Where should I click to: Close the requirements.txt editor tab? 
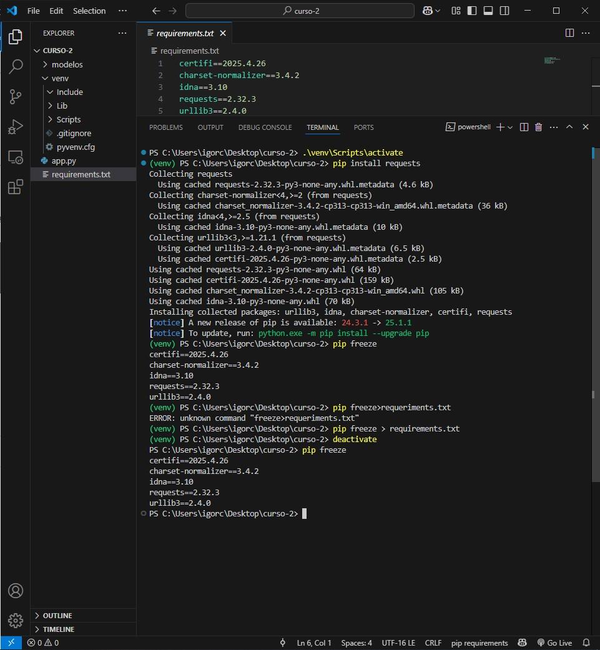click(223, 33)
